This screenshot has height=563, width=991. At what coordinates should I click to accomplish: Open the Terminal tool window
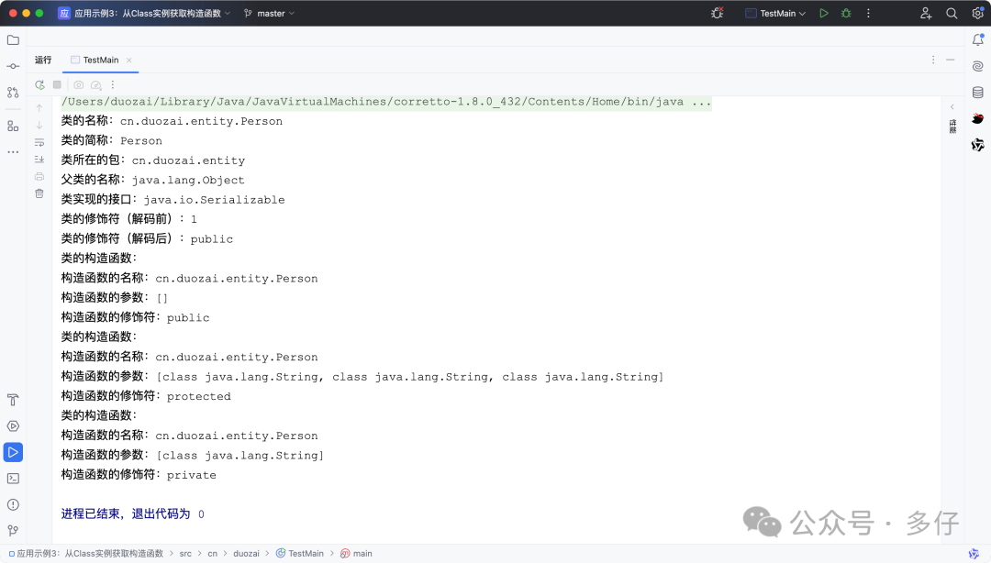(13, 479)
